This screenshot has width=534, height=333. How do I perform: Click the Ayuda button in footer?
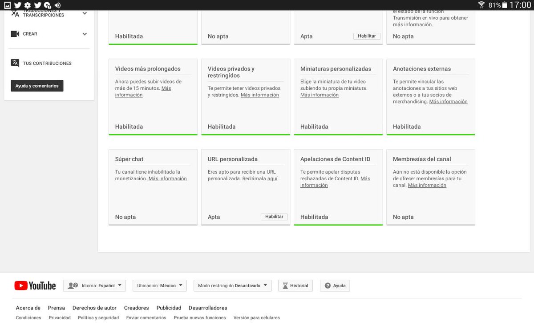[335, 285]
